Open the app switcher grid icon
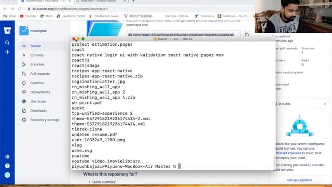The width and height of the screenshot is (332, 187). click(x=7, y=156)
